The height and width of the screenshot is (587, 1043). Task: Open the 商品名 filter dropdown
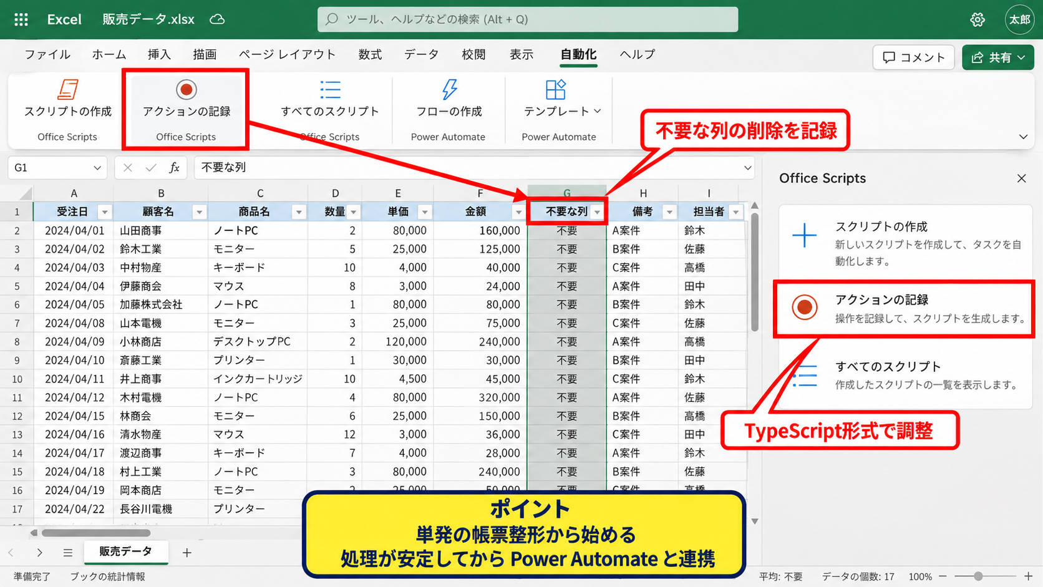(x=299, y=212)
